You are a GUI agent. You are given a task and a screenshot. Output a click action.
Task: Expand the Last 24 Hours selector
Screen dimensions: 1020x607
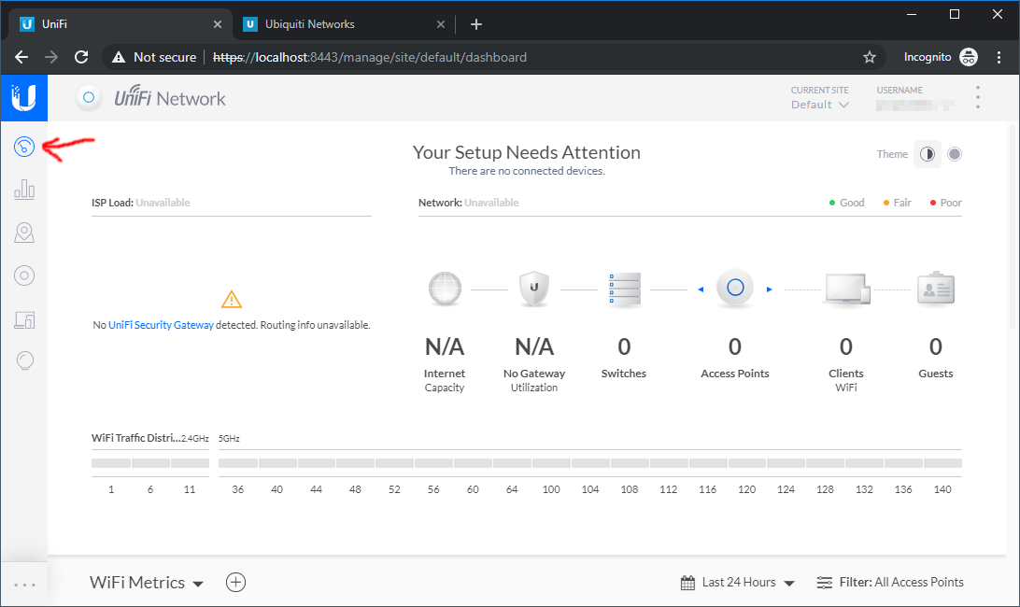pyautogui.click(x=738, y=583)
